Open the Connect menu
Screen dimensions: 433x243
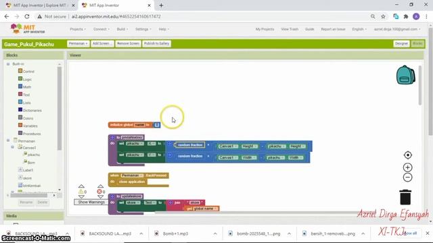click(101, 29)
